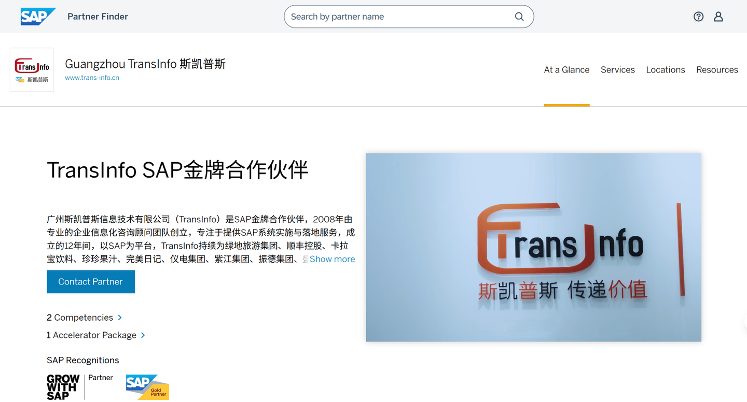Screen dimensions: 747x402
Task: Navigate to the Resources tab
Action: point(717,69)
